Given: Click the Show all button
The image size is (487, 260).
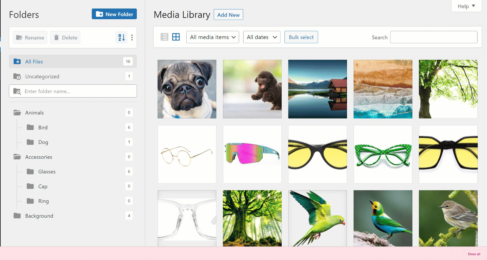Looking at the screenshot, I should pos(474,254).
